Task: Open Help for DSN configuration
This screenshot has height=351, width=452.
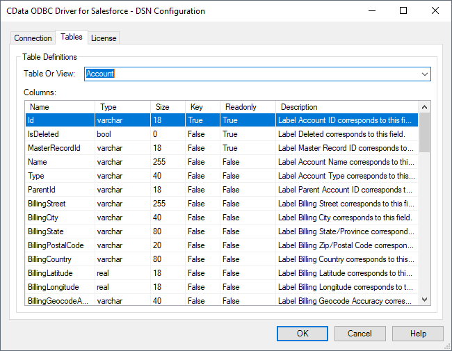Action: click(x=418, y=334)
